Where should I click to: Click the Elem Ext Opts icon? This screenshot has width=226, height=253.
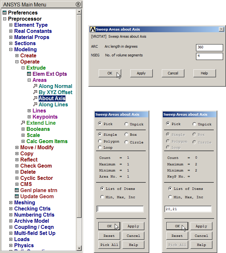click(29, 74)
